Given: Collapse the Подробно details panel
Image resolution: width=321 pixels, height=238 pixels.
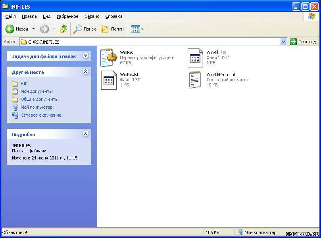Looking at the screenshot, I should tap(86, 133).
